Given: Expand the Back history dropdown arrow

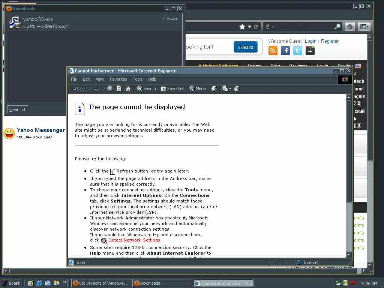Looking at the screenshot, I should pyautogui.click(x=90, y=88).
